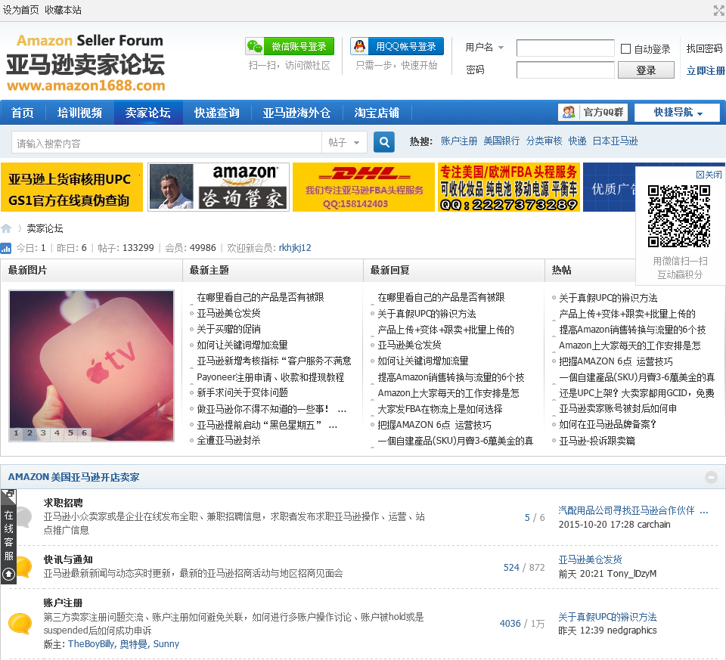
Task: Click the DHL FBA banner
Action: 364,187
